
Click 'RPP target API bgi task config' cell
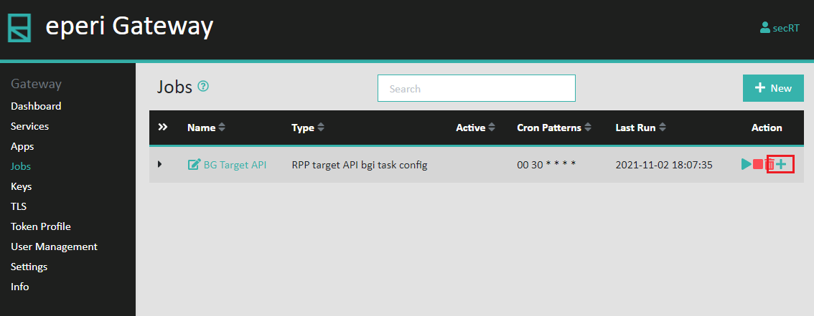(359, 165)
